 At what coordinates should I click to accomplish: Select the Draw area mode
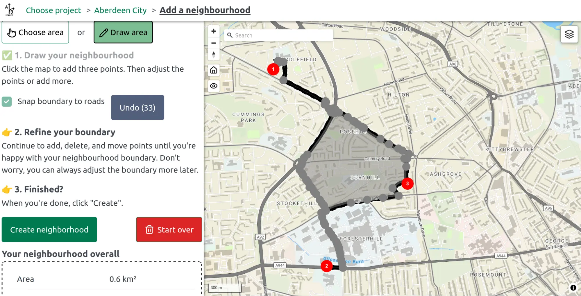pos(123,32)
